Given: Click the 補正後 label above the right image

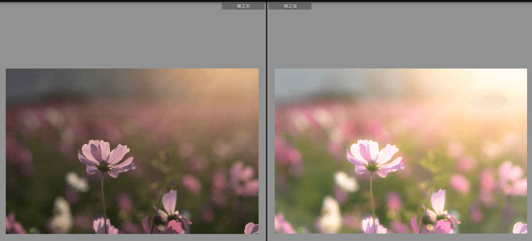Looking at the screenshot, I should [290, 6].
